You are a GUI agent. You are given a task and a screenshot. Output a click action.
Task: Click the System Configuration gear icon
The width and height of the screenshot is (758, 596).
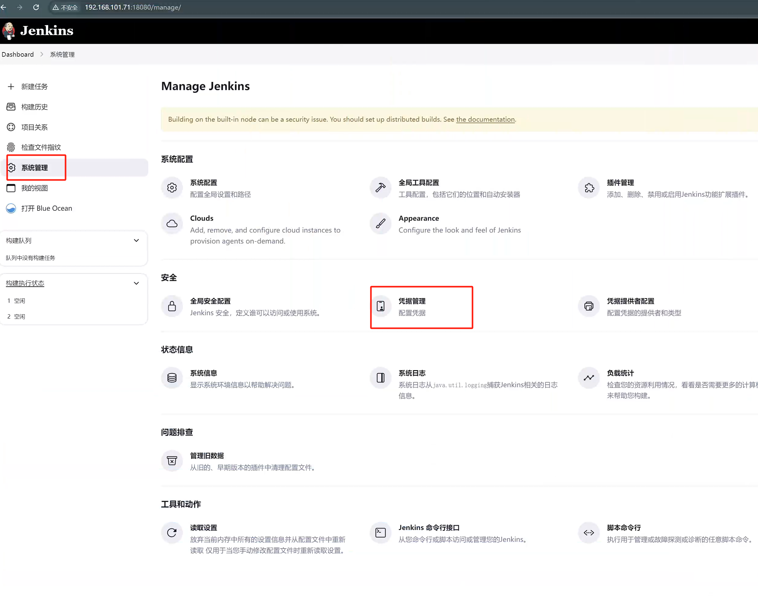point(171,188)
